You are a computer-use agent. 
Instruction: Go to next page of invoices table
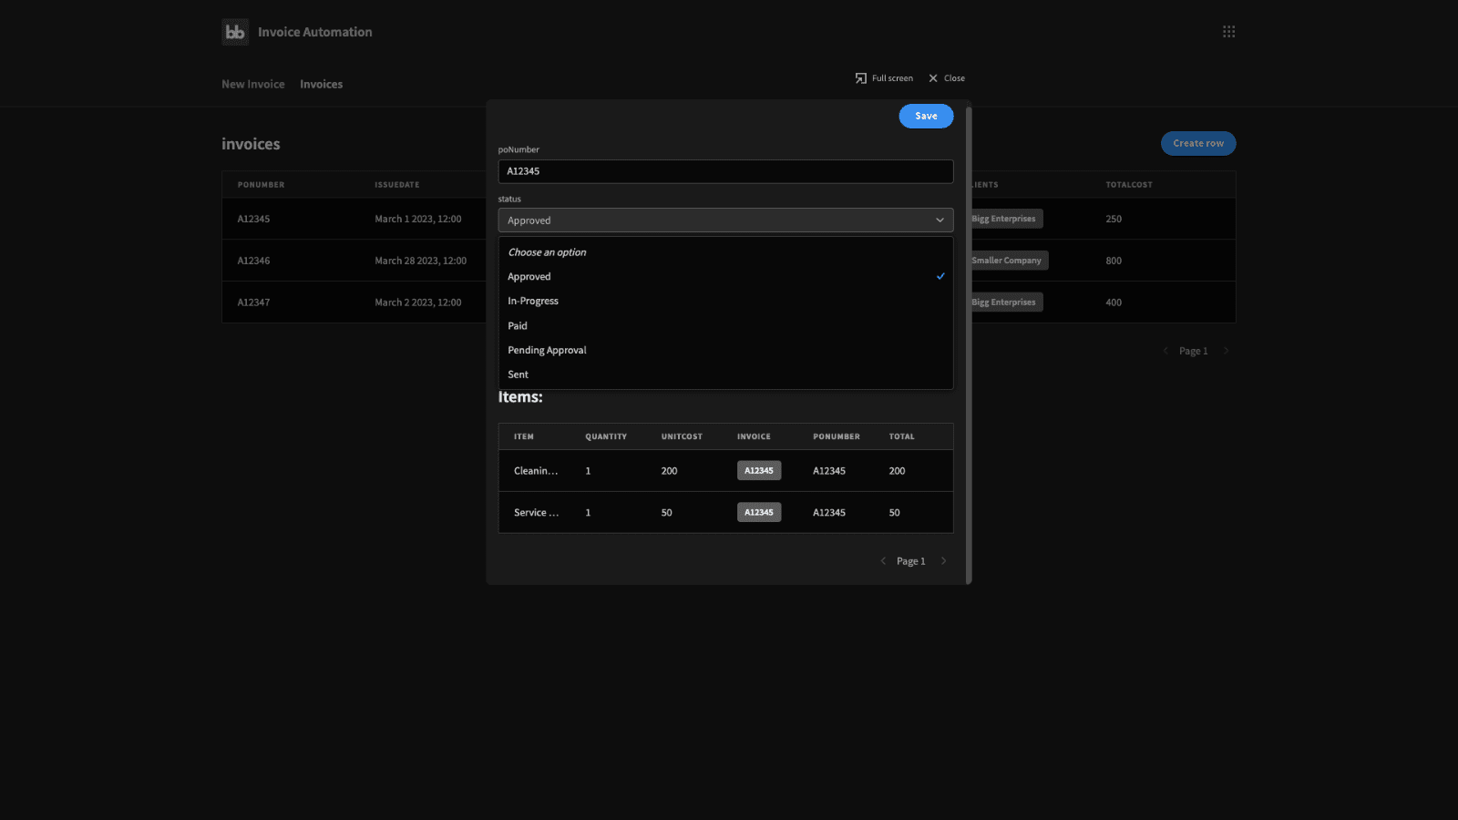(x=1226, y=351)
